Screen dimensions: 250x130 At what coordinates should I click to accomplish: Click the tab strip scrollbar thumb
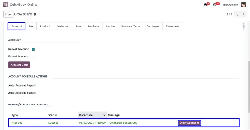[x=243, y=26]
